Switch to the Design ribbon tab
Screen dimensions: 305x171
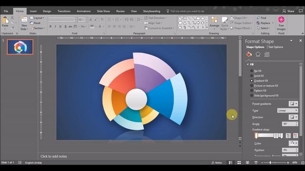47,11
